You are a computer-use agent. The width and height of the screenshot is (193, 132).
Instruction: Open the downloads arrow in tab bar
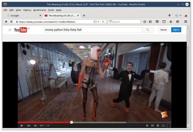point(169,15)
